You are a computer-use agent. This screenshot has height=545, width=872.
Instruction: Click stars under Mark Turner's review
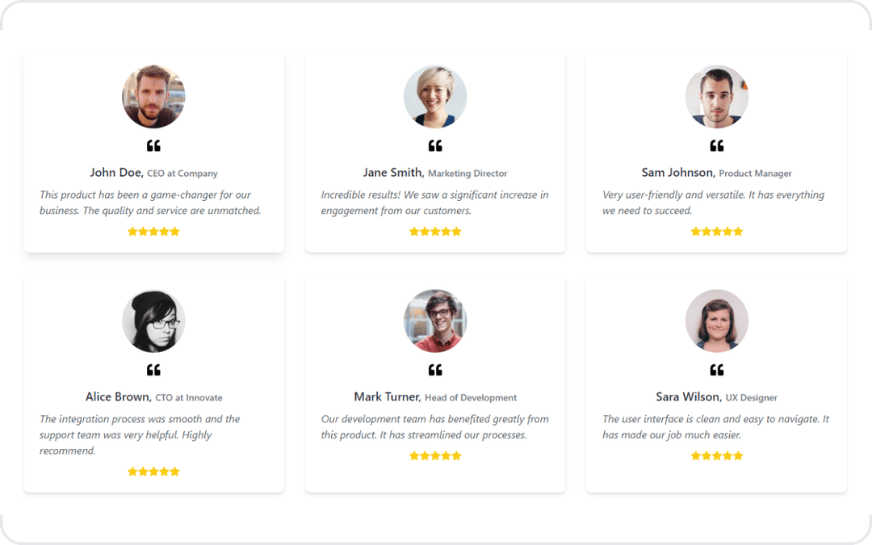435,455
